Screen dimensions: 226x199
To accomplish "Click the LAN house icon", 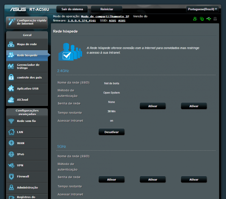I will (x=11, y=132).
